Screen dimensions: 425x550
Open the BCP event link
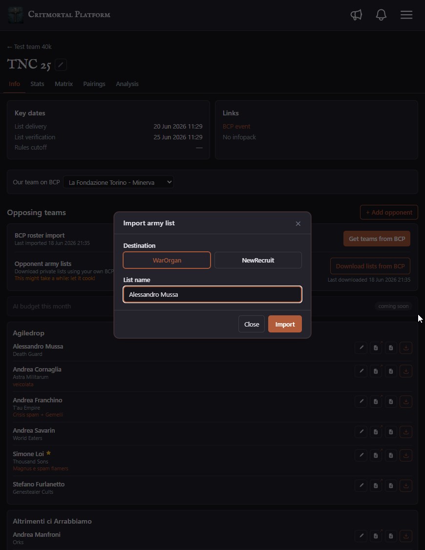(236, 126)
